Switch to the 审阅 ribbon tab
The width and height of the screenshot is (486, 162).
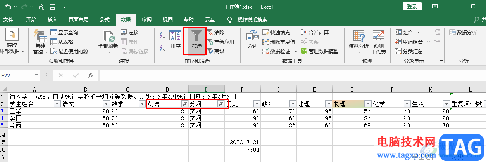pyautogui.click(x=147, y=20)
